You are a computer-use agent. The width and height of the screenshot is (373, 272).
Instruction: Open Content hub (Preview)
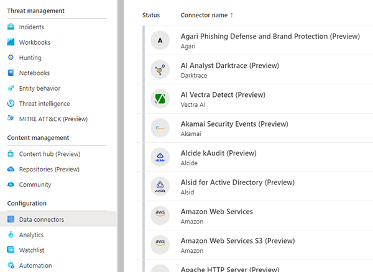coord(50,154)
